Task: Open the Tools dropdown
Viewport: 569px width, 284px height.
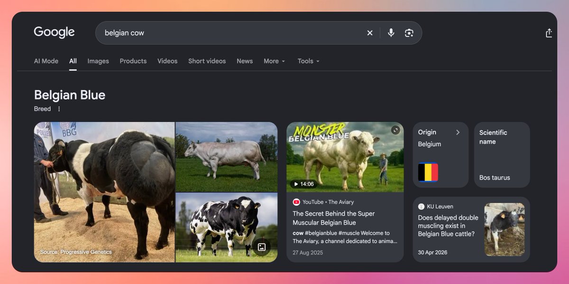Action: click(x=309, y=61)
